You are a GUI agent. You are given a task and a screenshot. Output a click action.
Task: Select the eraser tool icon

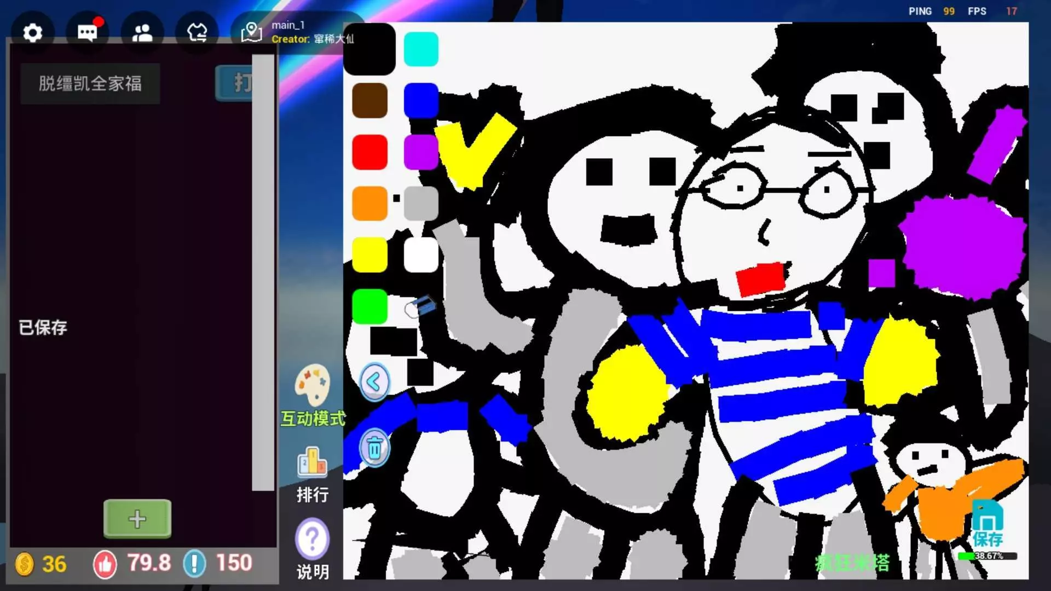[420, 307]
